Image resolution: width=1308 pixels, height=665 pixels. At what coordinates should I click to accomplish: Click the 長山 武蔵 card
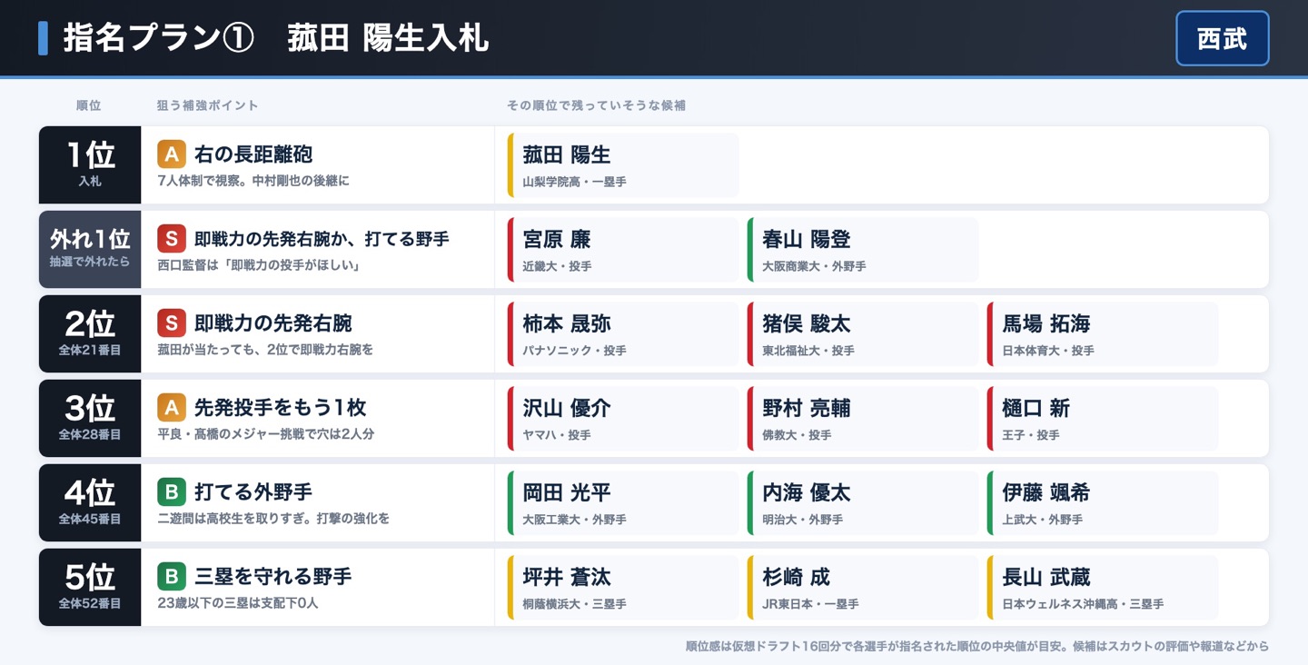point(1103,588)
